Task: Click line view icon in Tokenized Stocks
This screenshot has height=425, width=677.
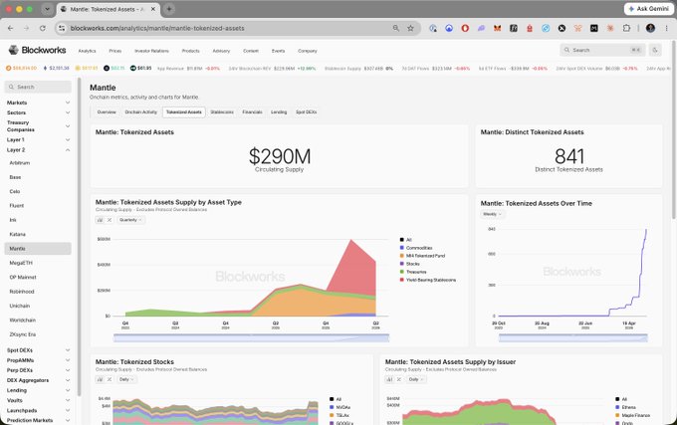Action: (x=110, y=379)
